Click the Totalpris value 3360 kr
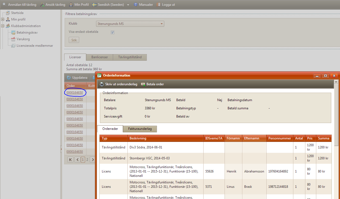The image size is (340, 199). (150, 108)
